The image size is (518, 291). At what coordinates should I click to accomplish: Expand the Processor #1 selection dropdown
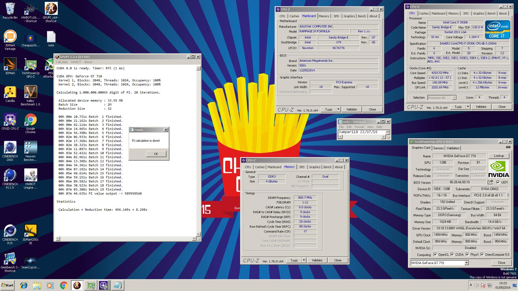tap(454, 98)
